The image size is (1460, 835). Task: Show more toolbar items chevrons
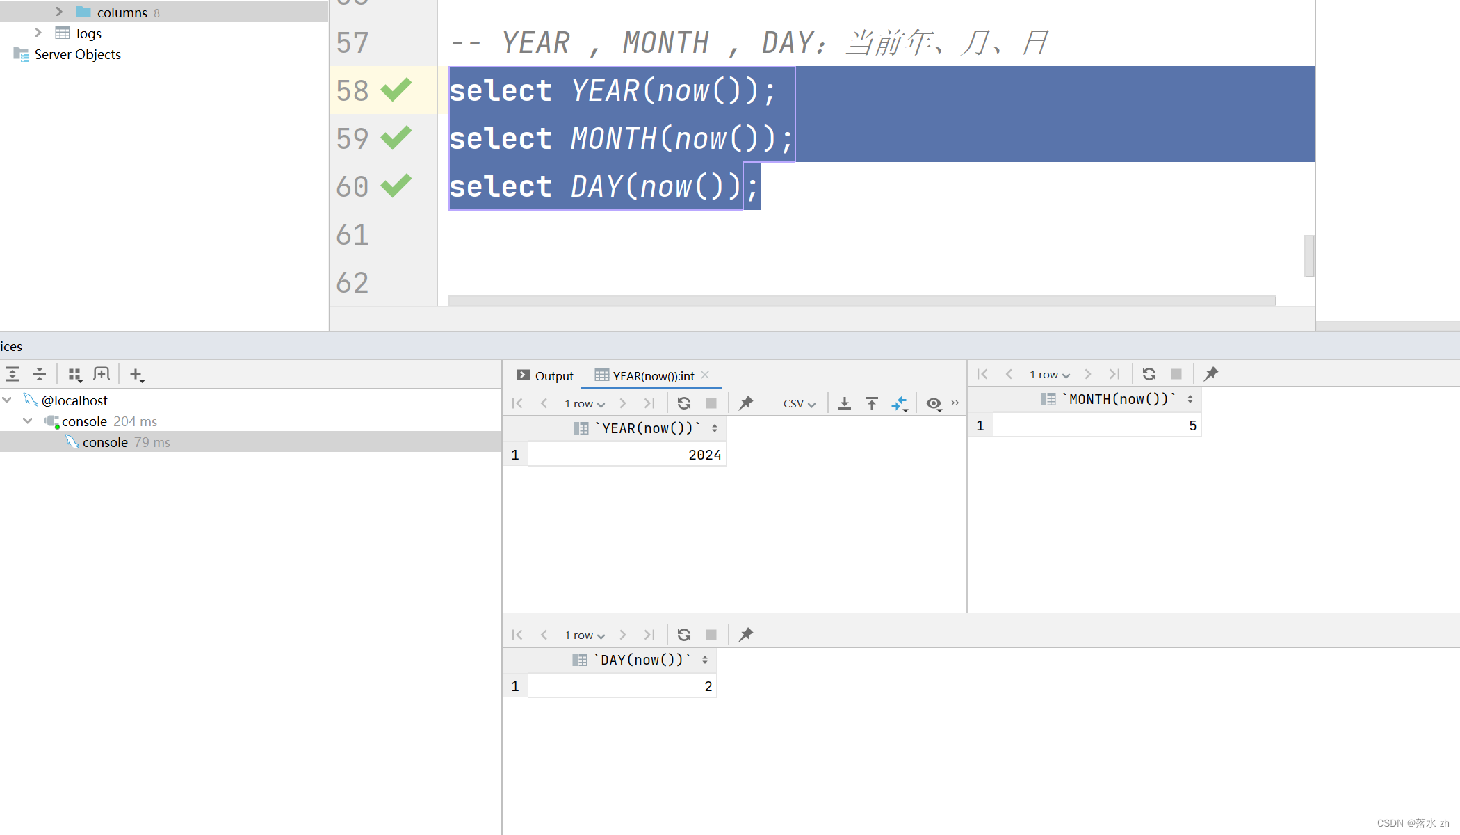[955, 403]
